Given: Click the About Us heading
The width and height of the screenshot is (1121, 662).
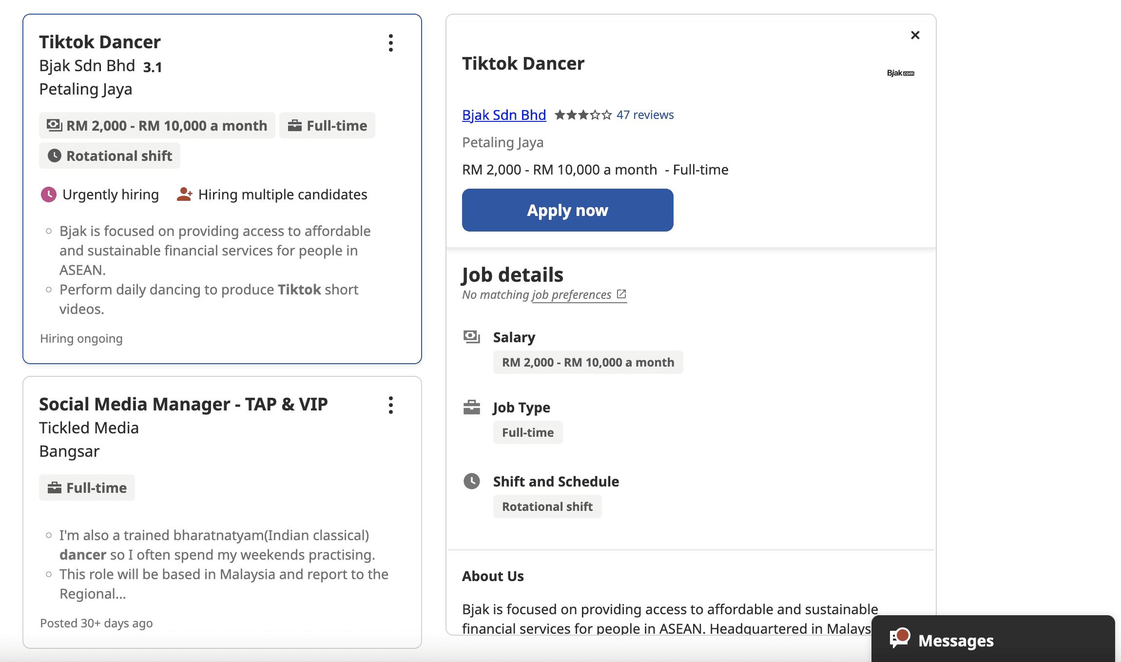Looking at the screenshot, I should (493, 576).
